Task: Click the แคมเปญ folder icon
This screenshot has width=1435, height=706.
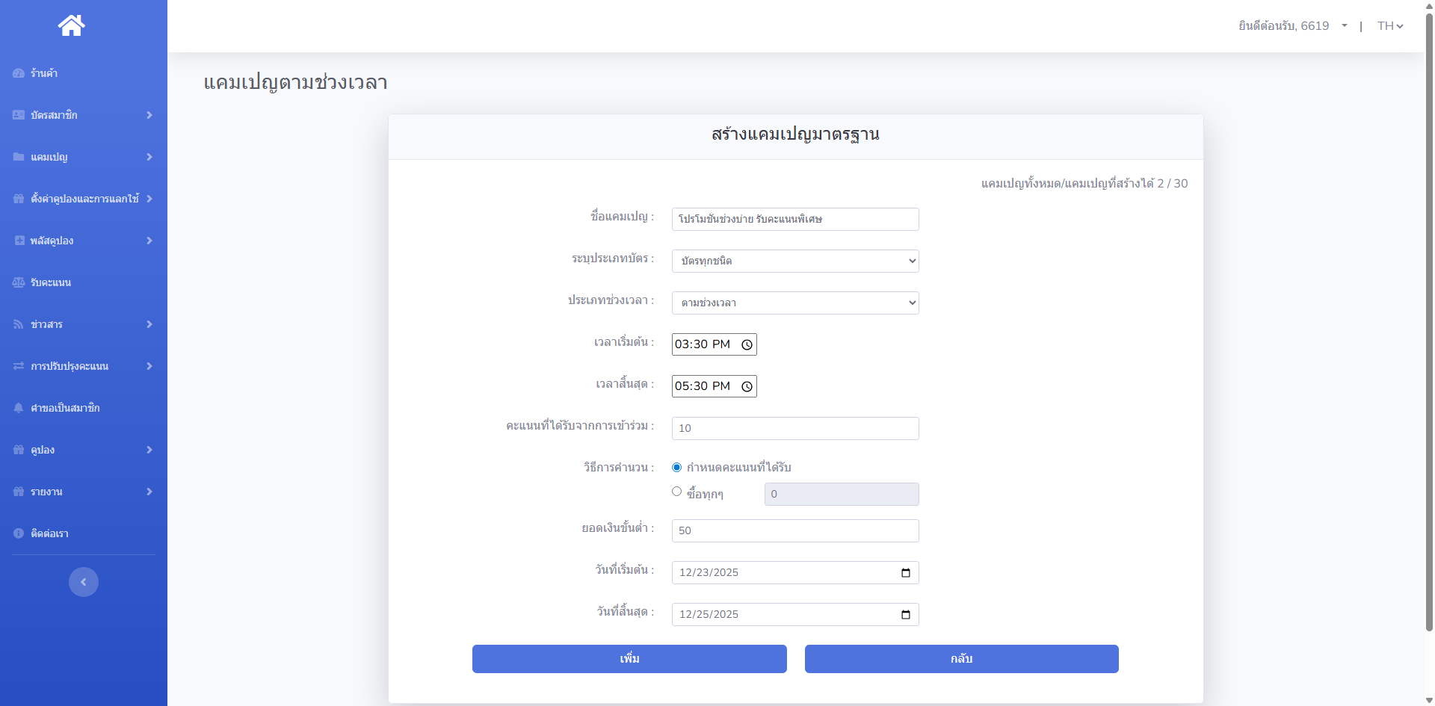Action: coord(19,157)
